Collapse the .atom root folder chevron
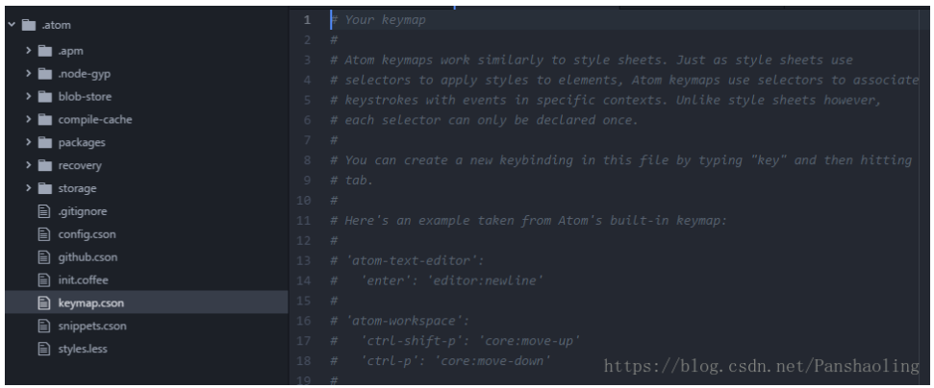Screen dimensions: 934x388 (x=12, y=25)
